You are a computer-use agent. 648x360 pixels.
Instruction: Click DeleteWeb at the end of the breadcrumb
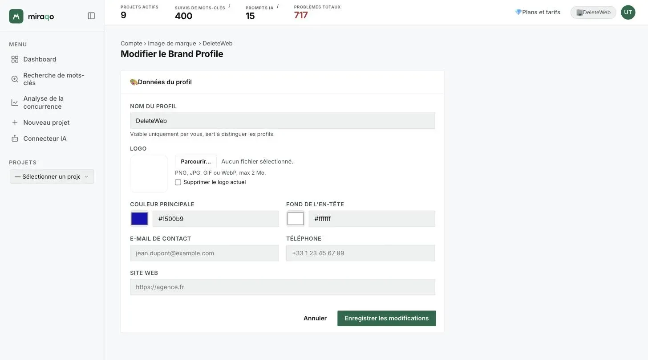tap(218, 43)
